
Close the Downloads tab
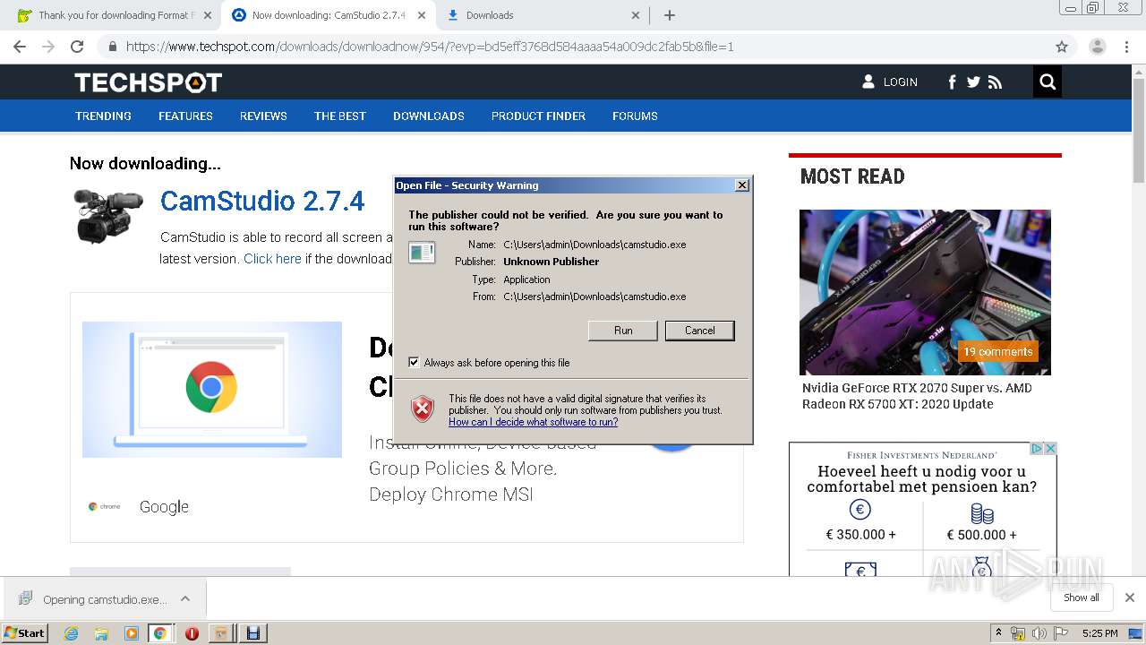click(635, 15)
